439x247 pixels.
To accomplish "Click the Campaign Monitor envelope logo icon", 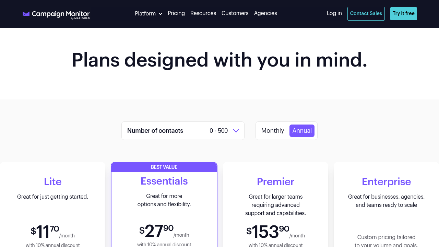I will [x=26, y=14].
